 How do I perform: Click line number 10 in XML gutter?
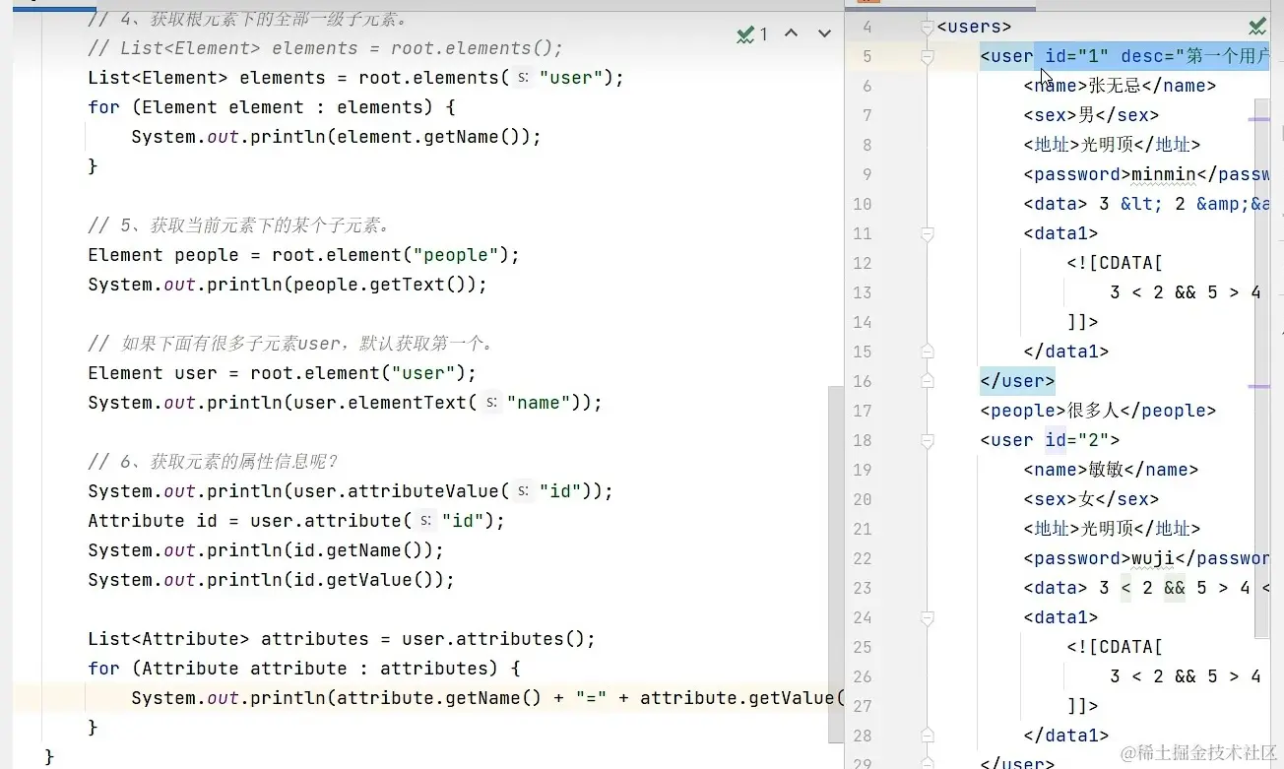(863, 204)
